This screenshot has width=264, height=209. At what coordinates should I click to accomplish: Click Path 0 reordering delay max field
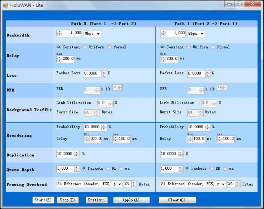[x=124, y=139]
